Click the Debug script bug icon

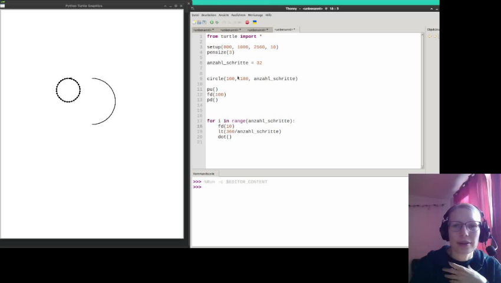pyautogui.click(x=217, y=22)
